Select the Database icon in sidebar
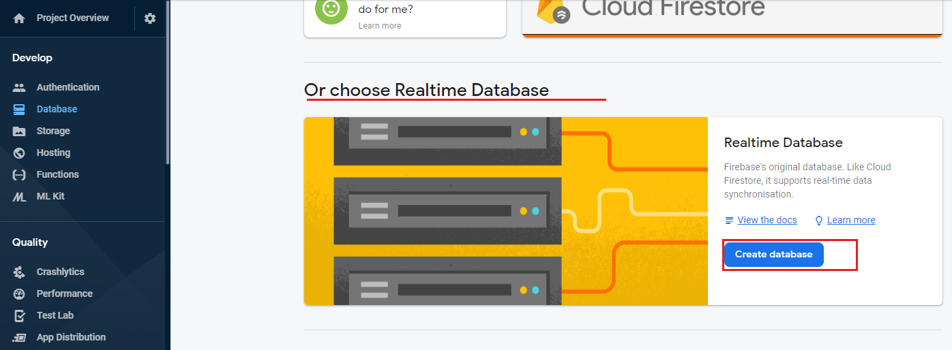952x350 pixels. coord(19,109)
